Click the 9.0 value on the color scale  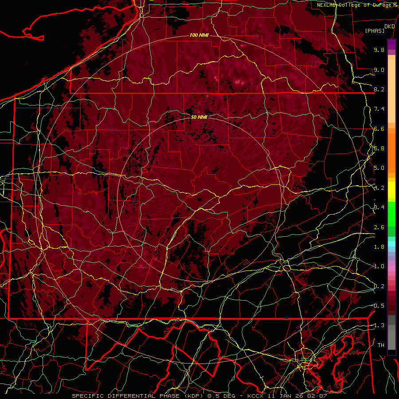[379, 70]
